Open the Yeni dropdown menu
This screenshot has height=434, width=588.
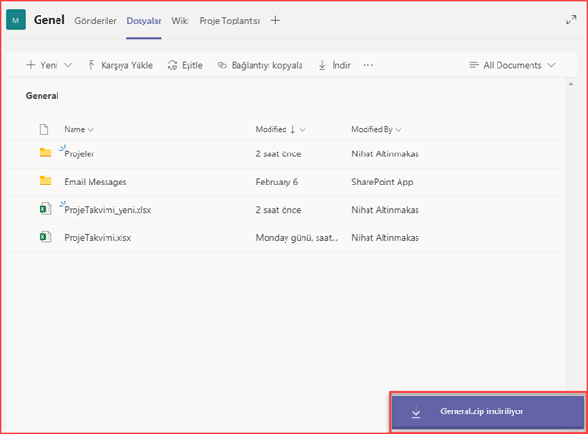tap(49, 65)
